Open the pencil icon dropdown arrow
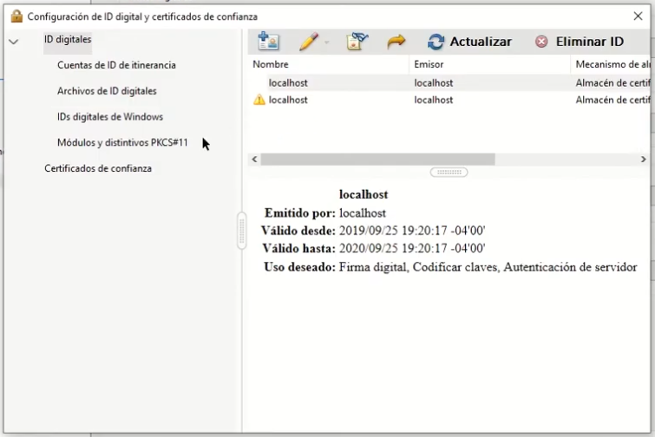Screen dimensions: 655x437 327,42
